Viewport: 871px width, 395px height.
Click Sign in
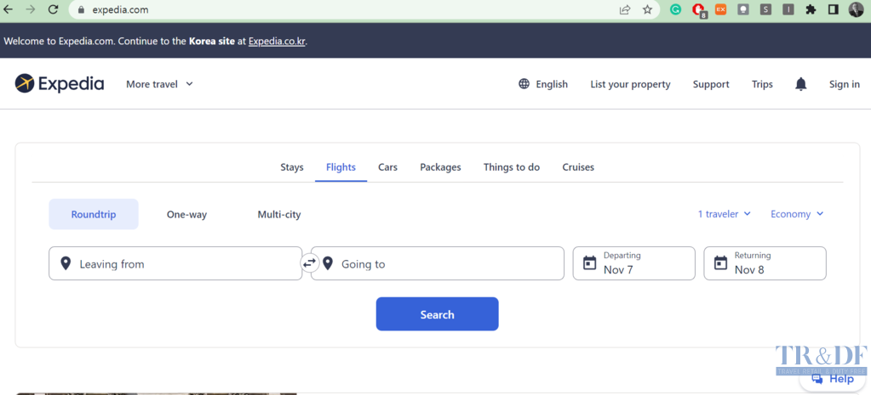point(845,84)
